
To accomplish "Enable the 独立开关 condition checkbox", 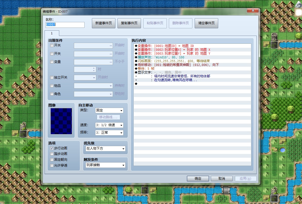I will tap(52, 78).
